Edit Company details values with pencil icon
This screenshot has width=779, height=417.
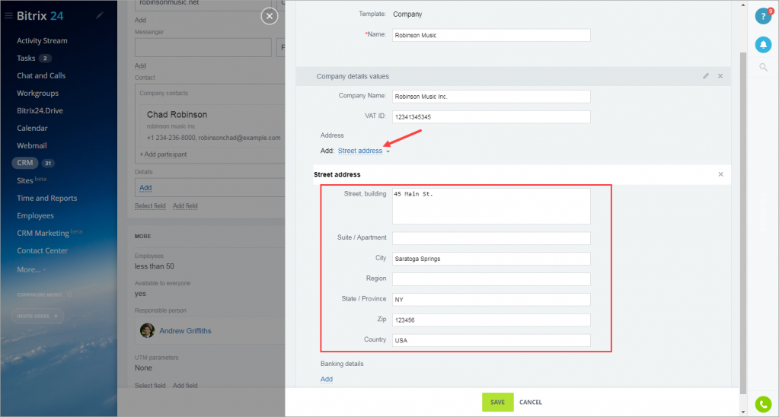tap(706, 76)
